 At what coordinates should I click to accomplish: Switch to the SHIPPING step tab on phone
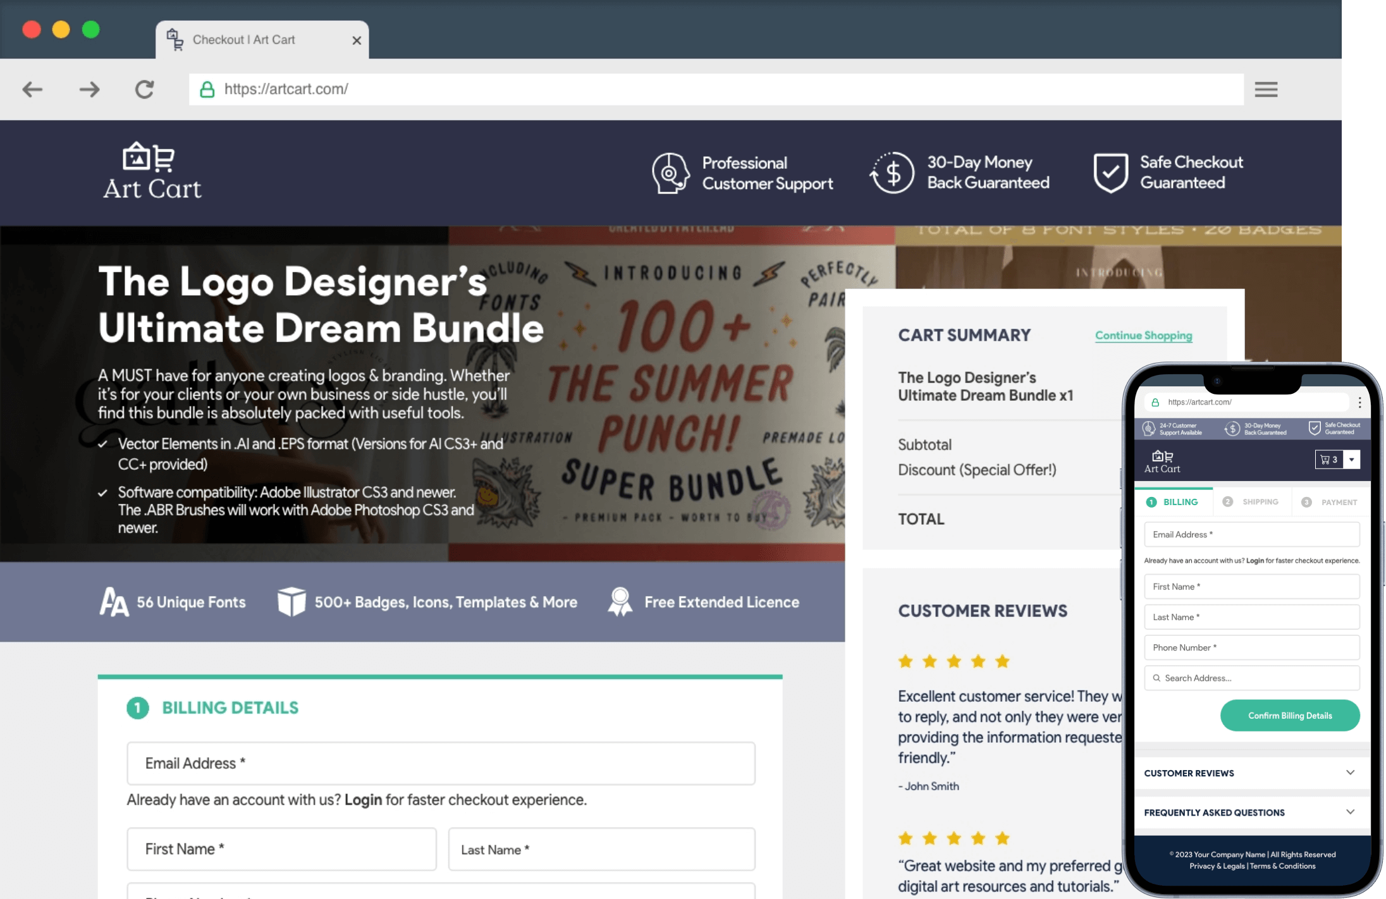pyautogui.click(x=1252, y=502)
